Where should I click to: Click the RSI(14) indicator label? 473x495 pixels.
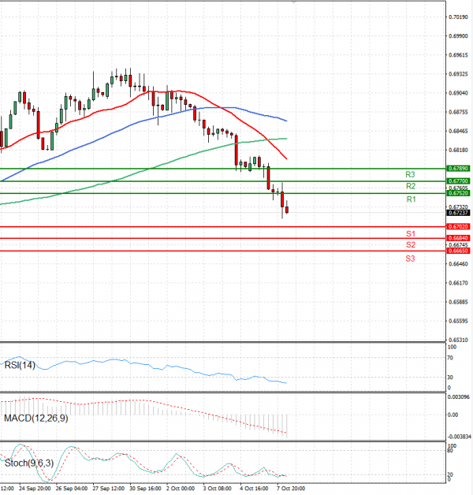coord(20,365)
